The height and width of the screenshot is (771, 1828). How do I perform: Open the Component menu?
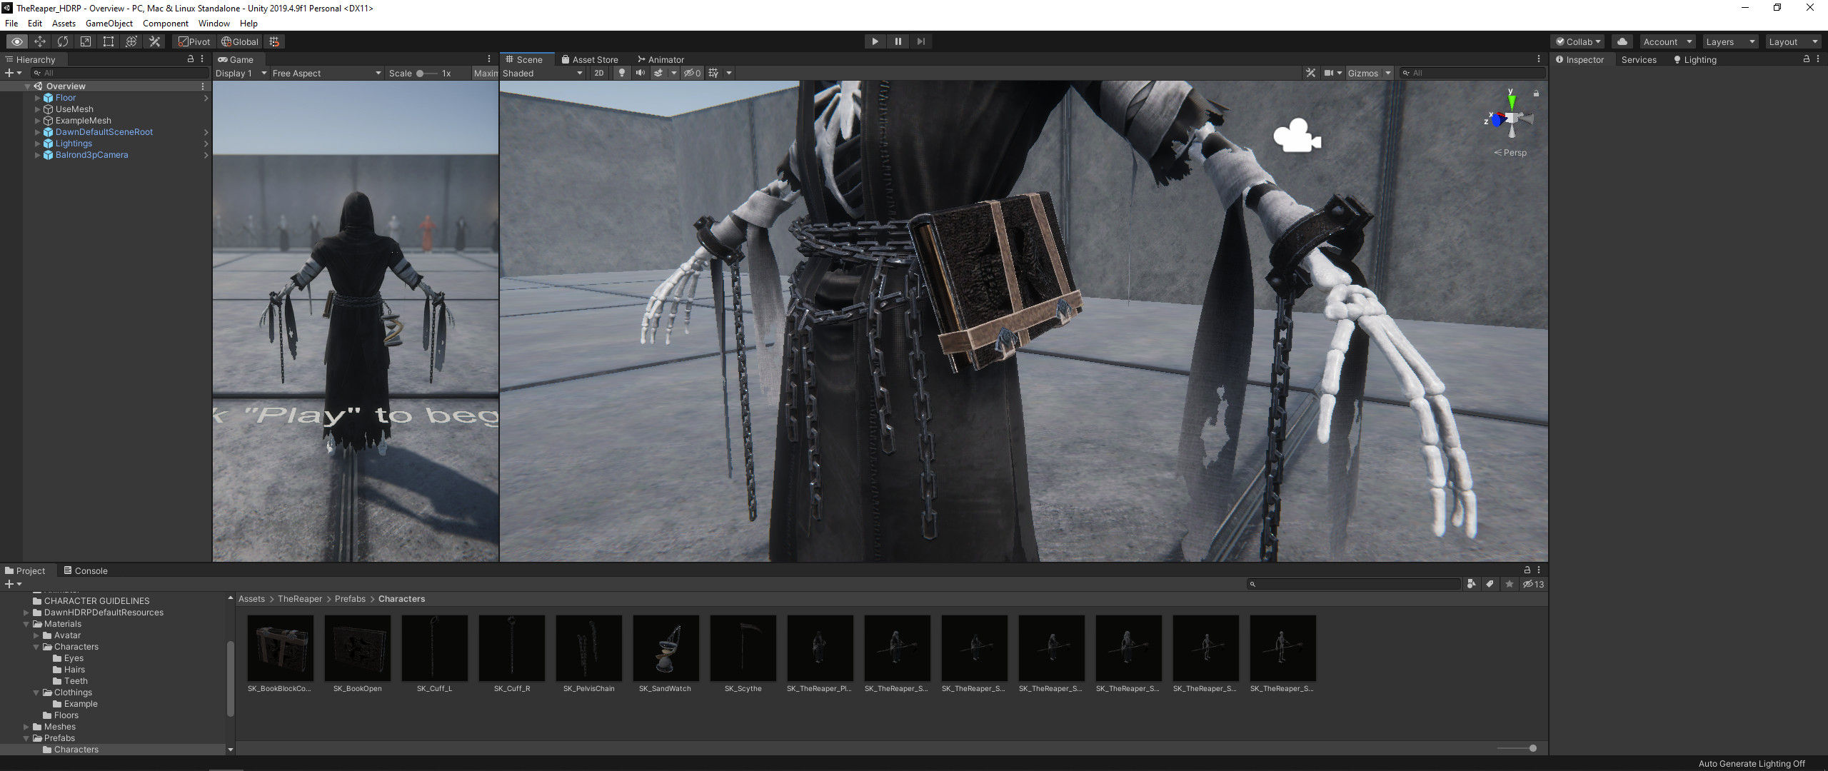pyautogui.click(x=165, y=24)
